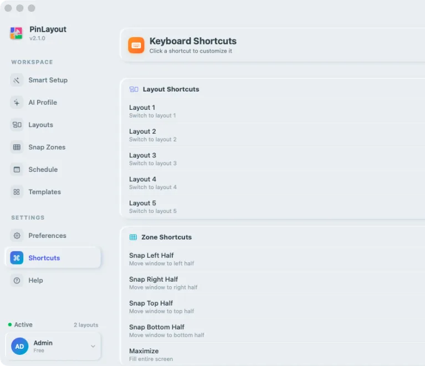
Task: Click the Smart Setup wand icon
Action: (x=17, y=80)
